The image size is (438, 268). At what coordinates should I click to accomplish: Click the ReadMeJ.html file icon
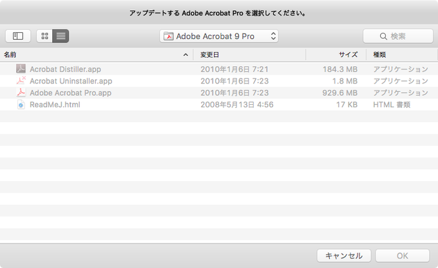pos(21,105)
